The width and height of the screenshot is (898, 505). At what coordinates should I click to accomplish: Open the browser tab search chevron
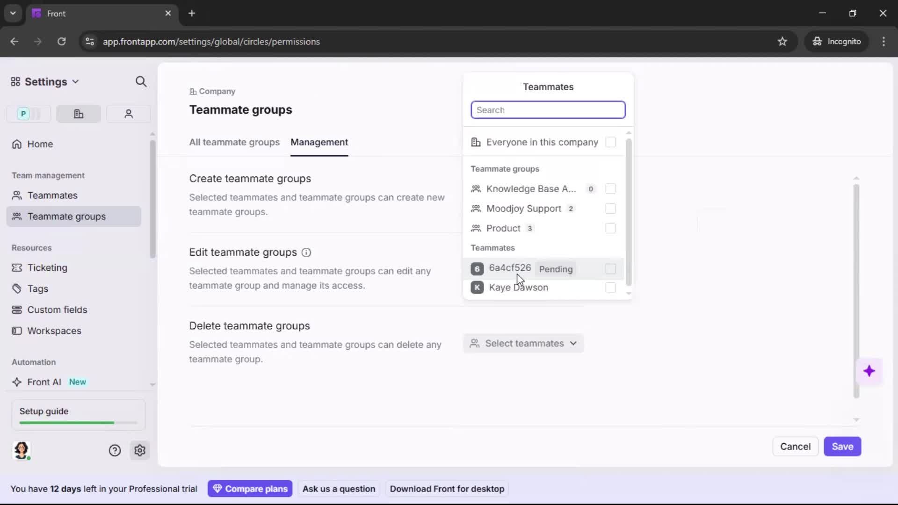[13, 13]
